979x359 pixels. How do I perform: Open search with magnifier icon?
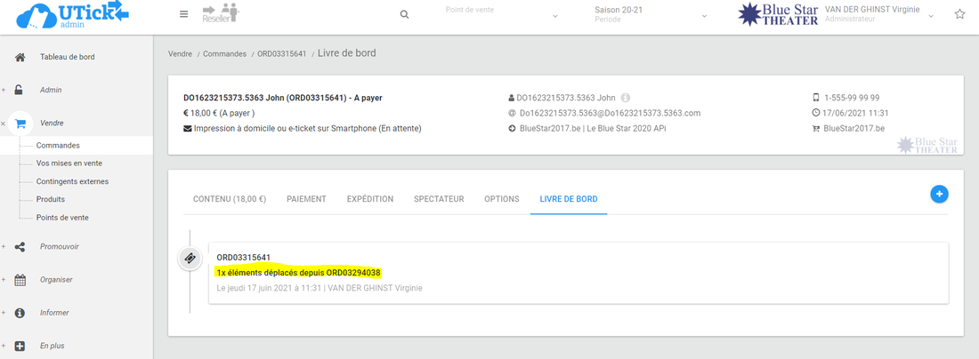pos(404,14)
